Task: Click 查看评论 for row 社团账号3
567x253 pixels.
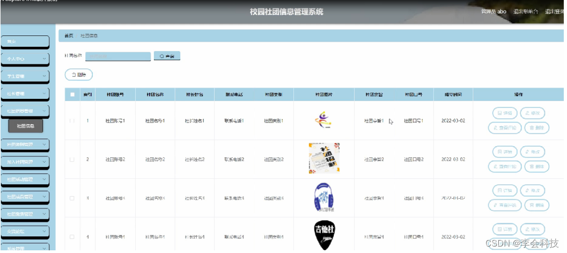Action: [505, 205]
